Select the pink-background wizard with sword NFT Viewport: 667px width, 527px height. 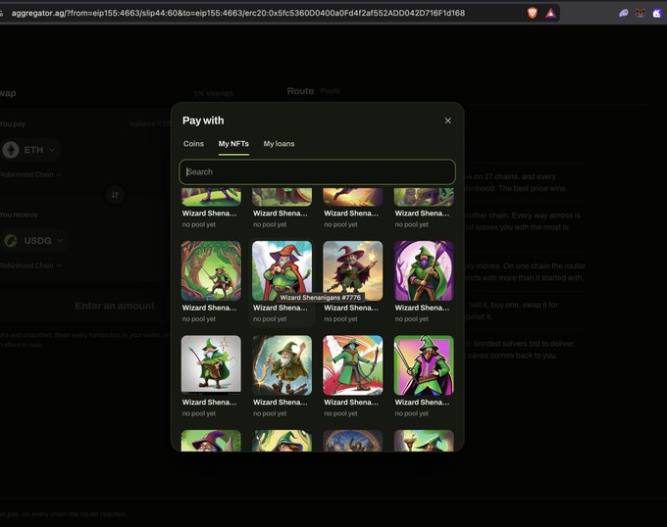[x=424, y=365]
